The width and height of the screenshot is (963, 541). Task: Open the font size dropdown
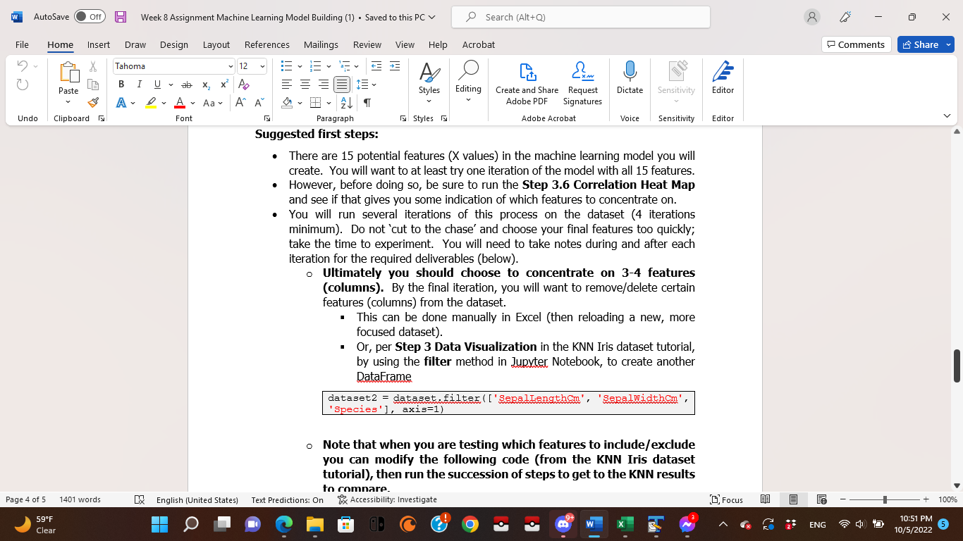pos(262,66)
